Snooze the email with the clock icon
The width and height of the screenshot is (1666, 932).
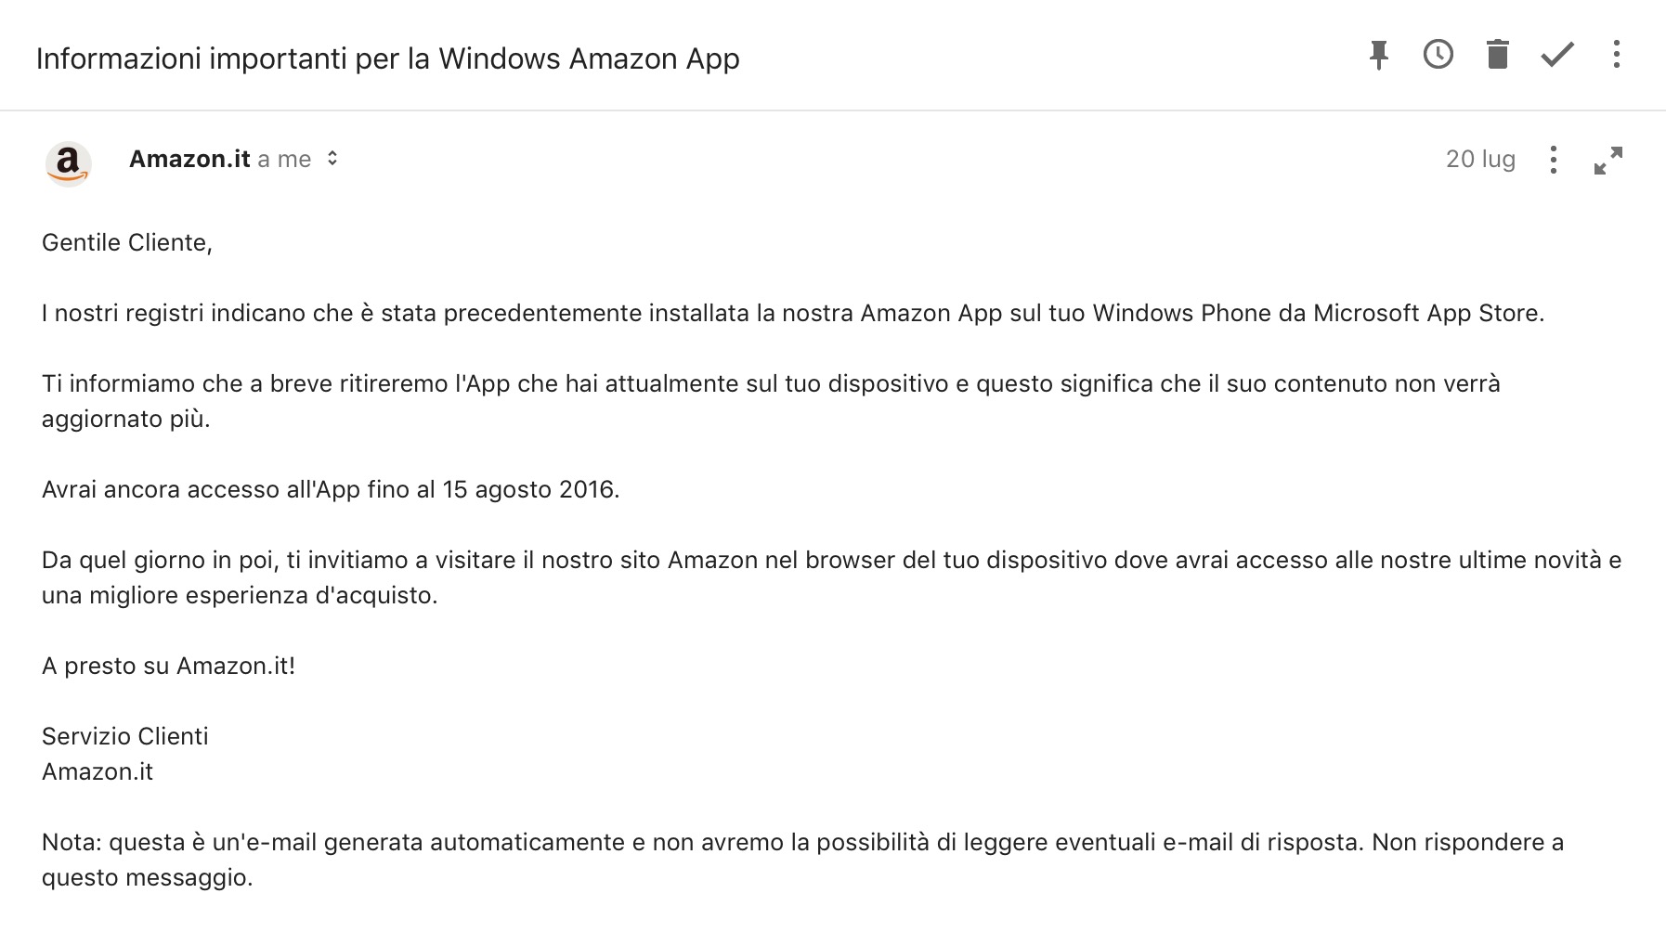[1438, 55]
